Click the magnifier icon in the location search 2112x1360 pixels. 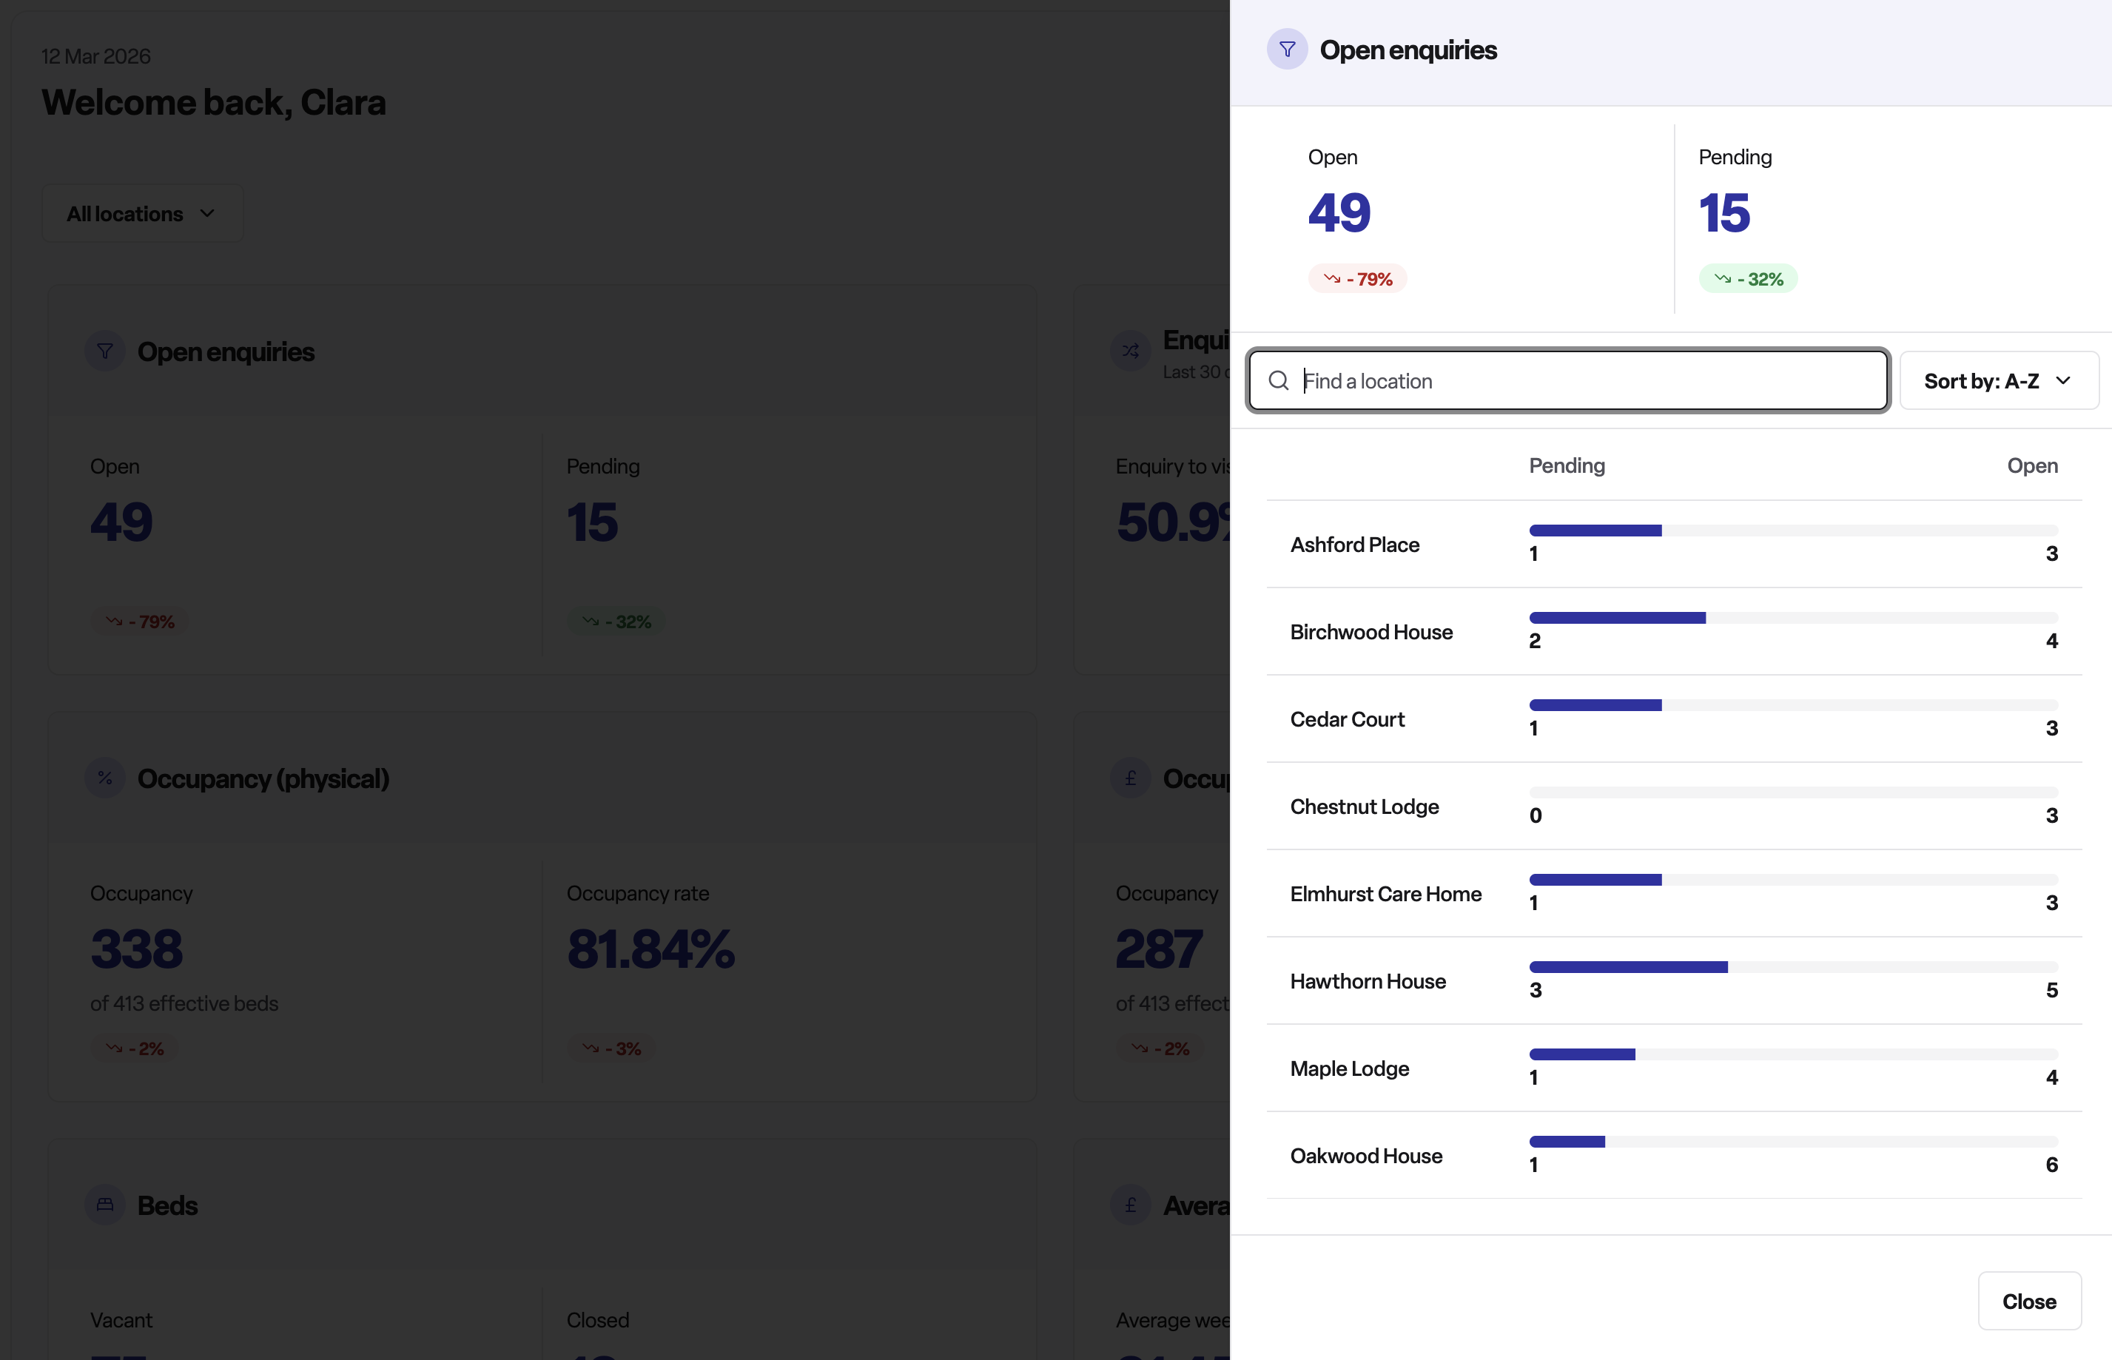coord(1279,380)
